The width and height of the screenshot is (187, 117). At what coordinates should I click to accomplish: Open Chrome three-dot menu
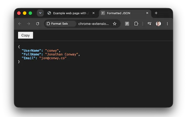pyautogui.click(x=167, y=24)
